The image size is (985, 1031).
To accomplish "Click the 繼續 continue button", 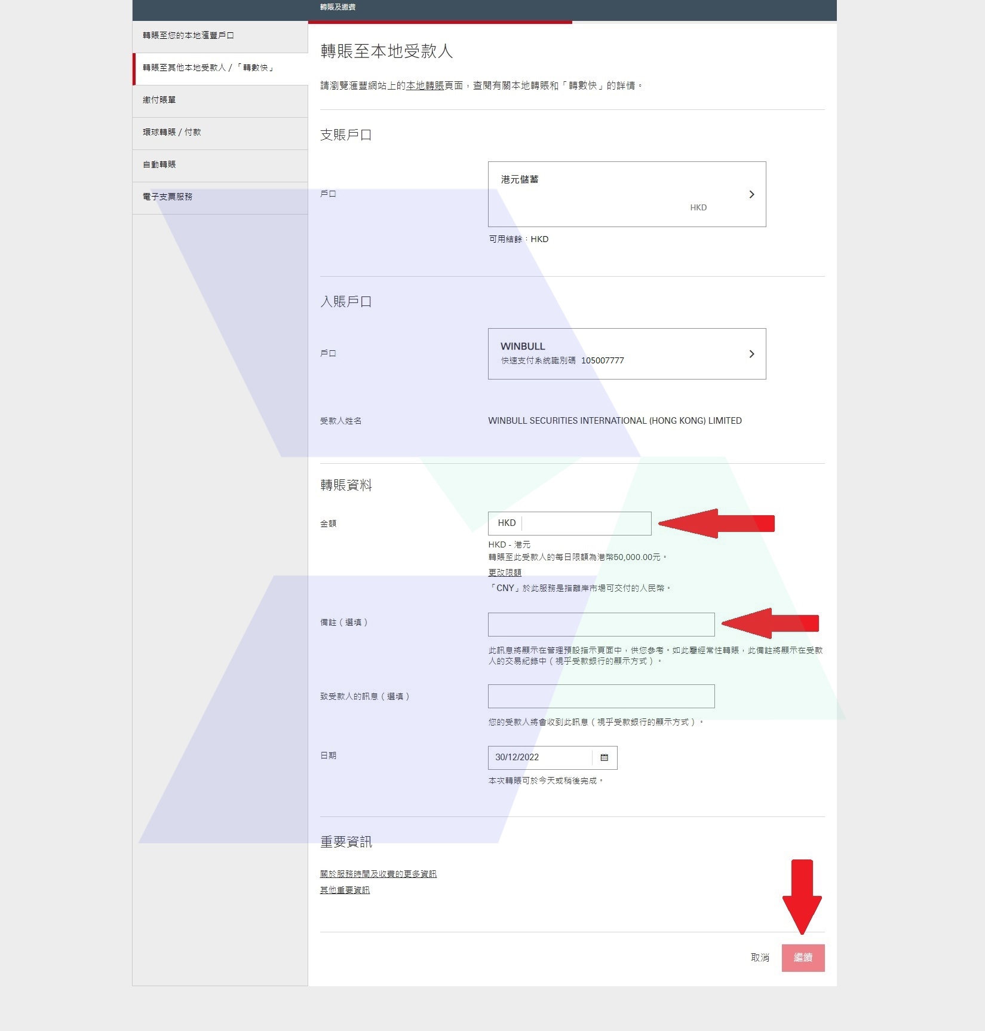I will 803,957.
